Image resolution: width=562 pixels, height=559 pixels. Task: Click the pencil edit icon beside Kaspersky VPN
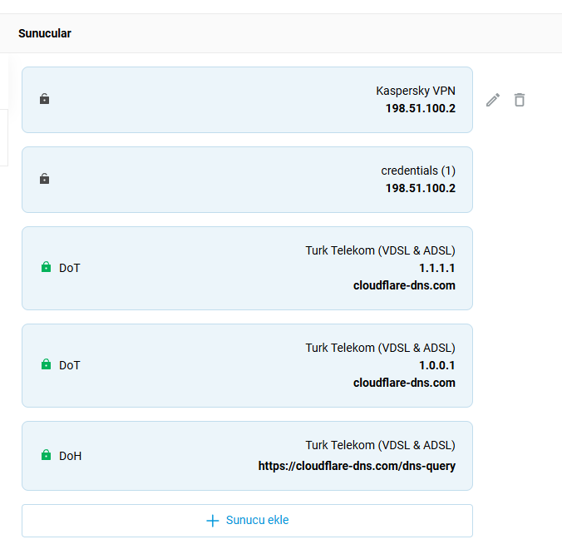point(493,100)
